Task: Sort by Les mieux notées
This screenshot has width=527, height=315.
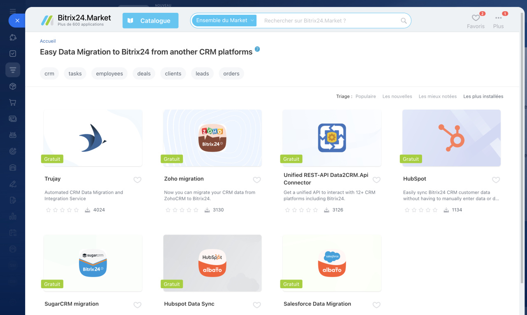Action: [438, 96]
